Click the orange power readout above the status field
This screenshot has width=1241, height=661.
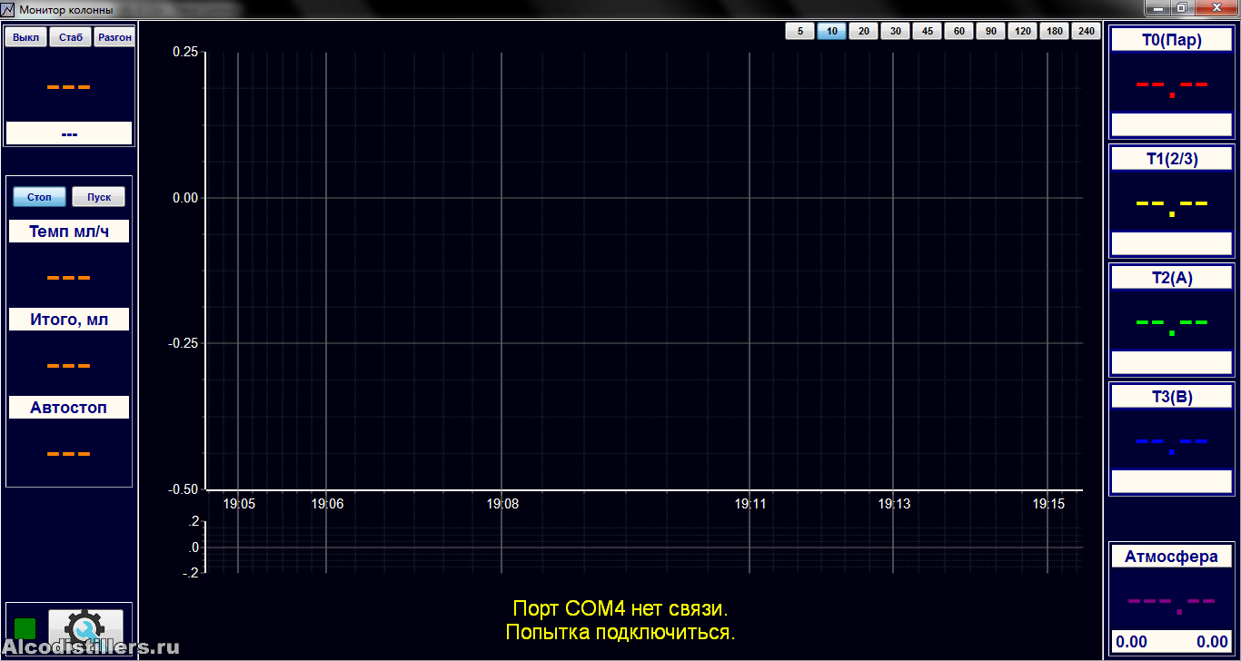69,87
